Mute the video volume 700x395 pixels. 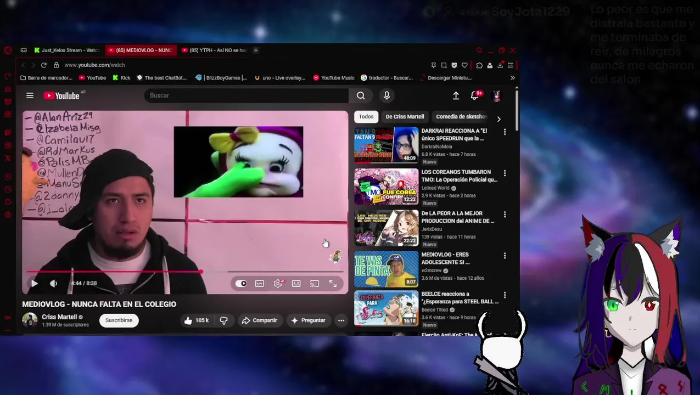pos(53,283)
